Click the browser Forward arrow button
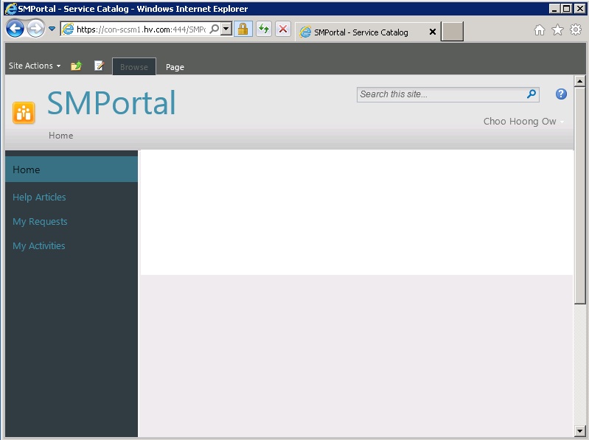 (35, 29)
